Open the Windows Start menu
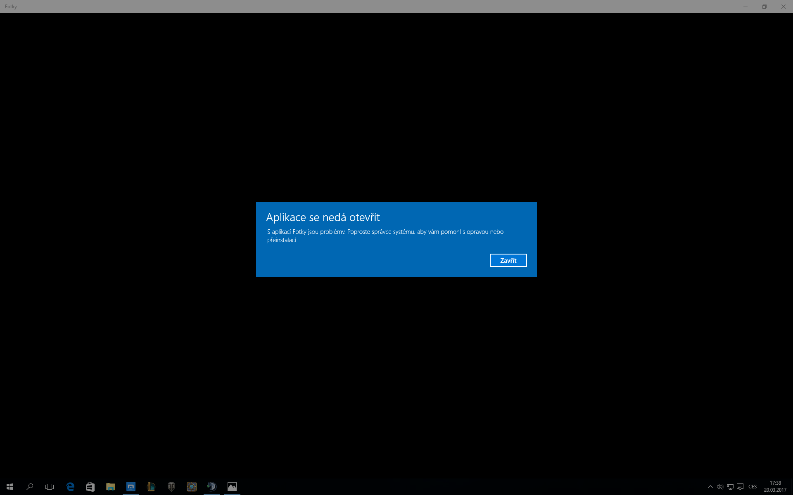Viewport: 793px width, 495px height. point(10,487)
